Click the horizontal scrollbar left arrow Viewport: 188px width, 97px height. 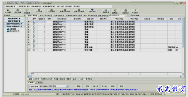pos(29,76)
